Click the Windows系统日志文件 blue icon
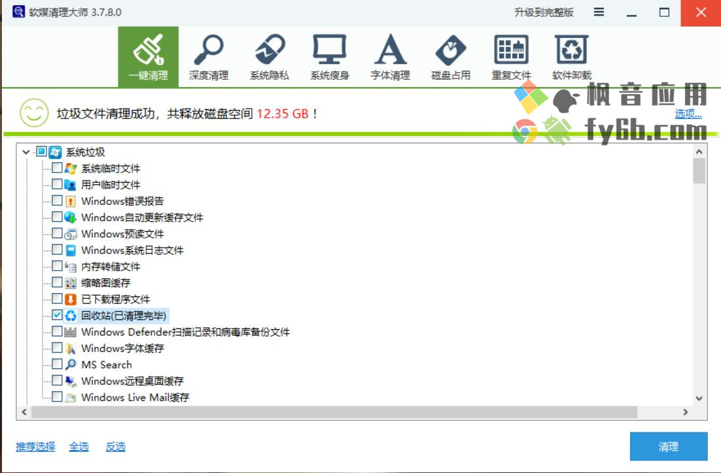This screenshot has width=721, height=473. click(71, 250)
